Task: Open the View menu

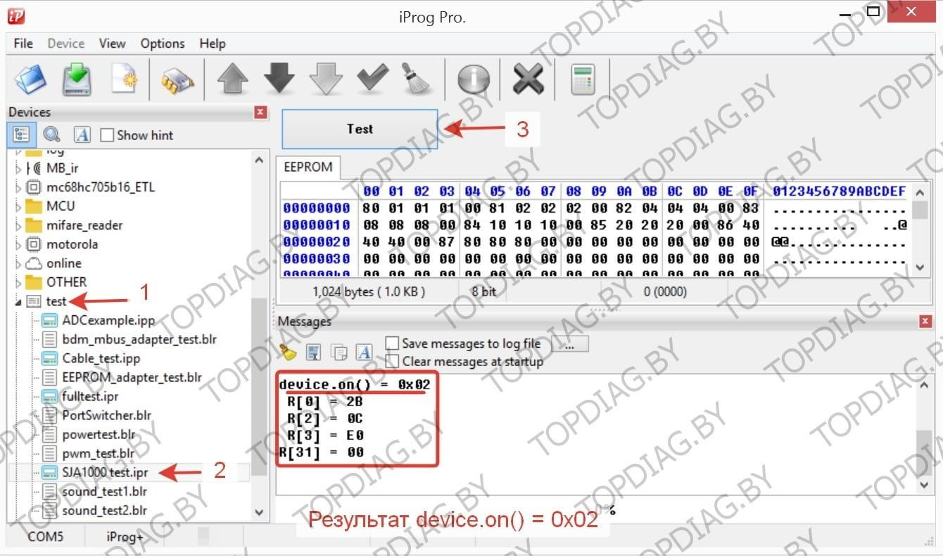Action: 112,44
